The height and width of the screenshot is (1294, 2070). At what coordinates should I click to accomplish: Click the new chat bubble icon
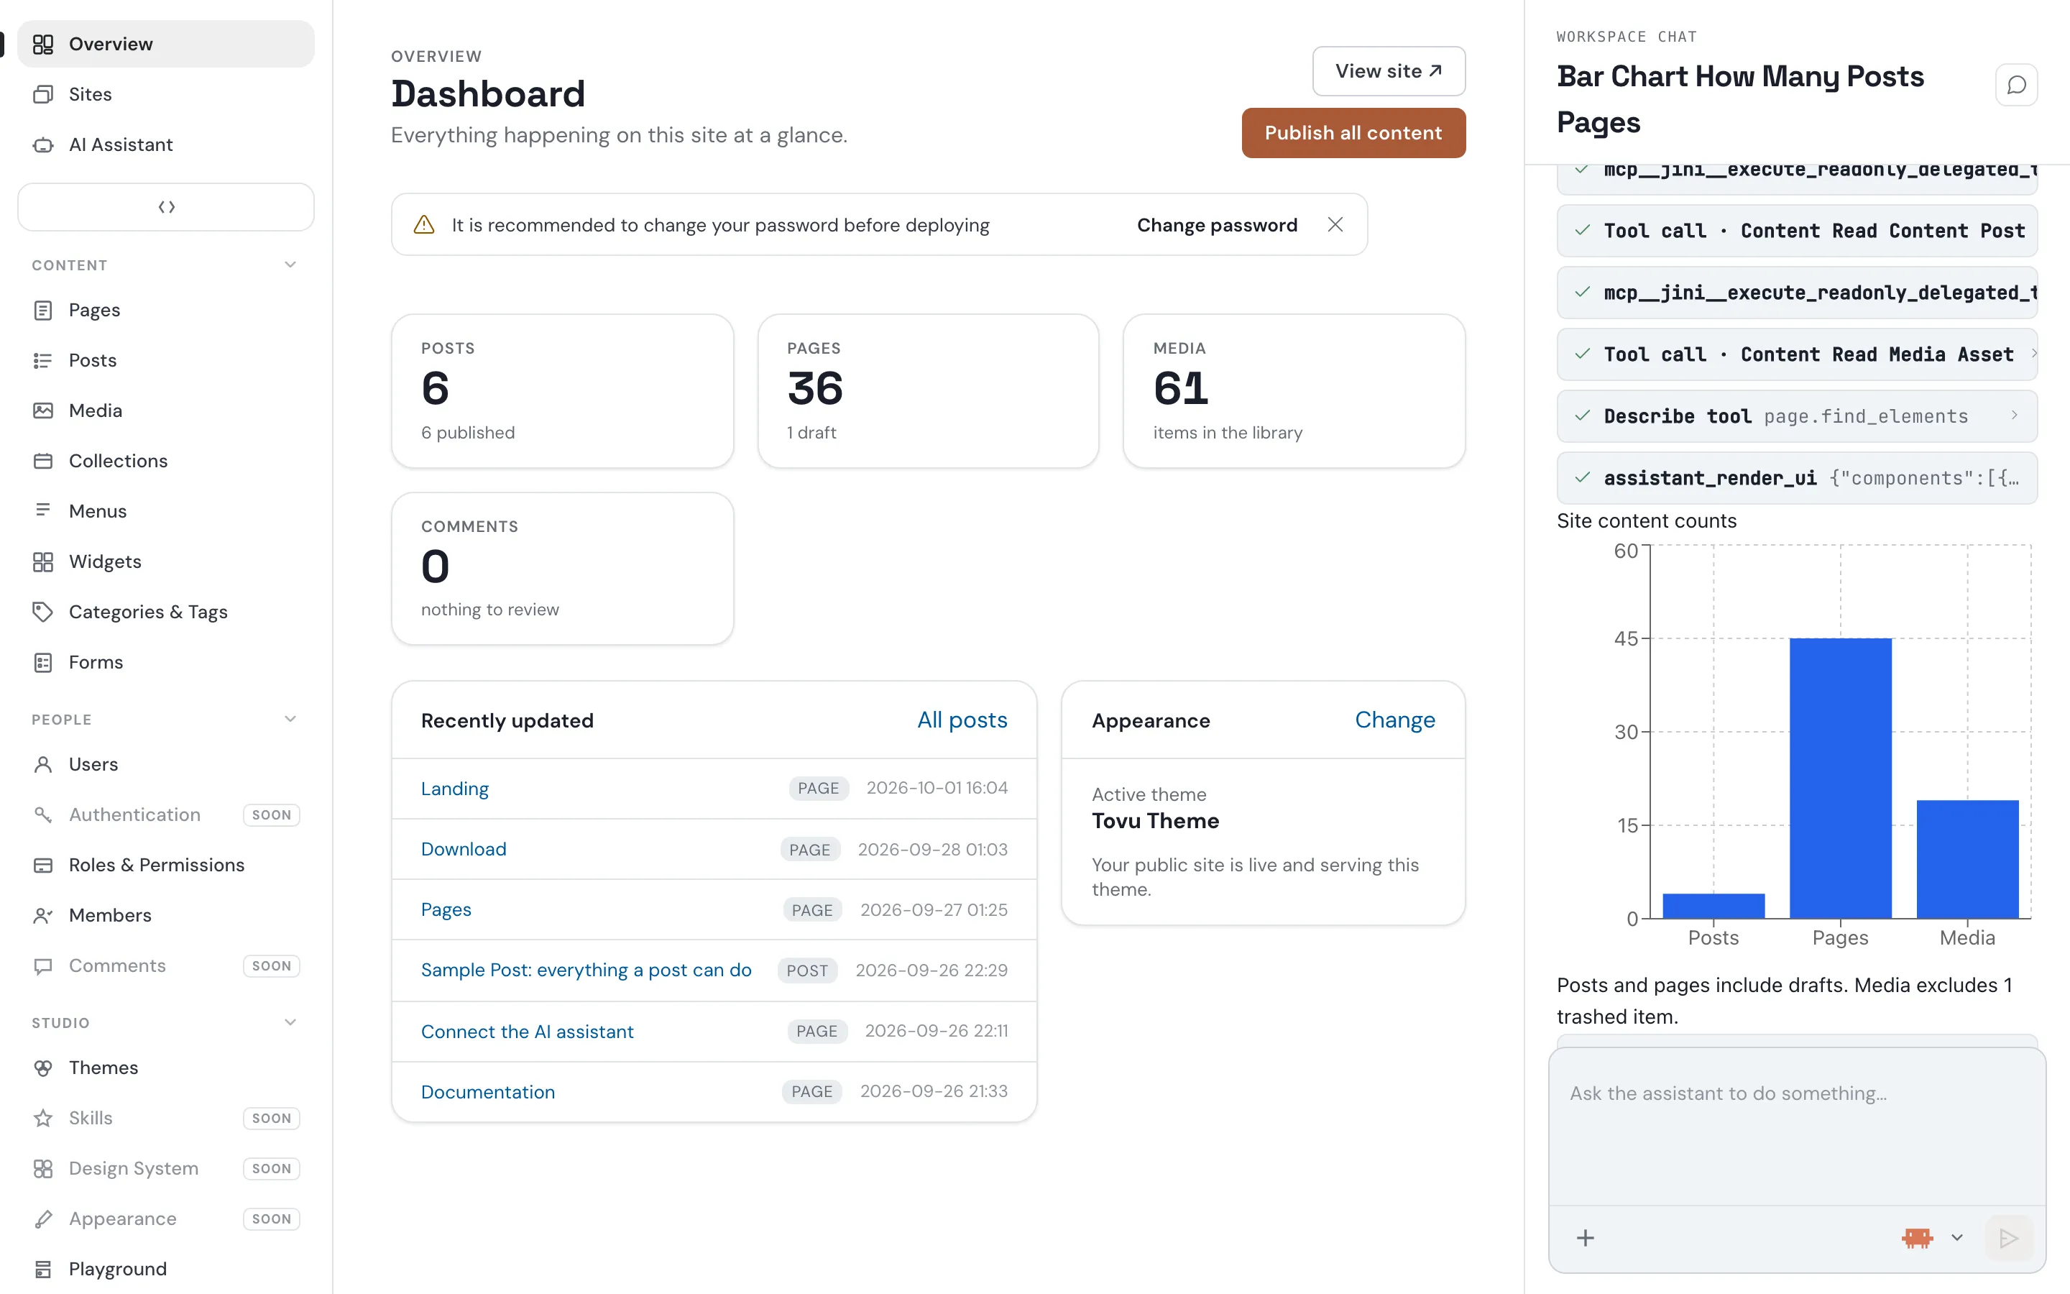coord(2016,85)
